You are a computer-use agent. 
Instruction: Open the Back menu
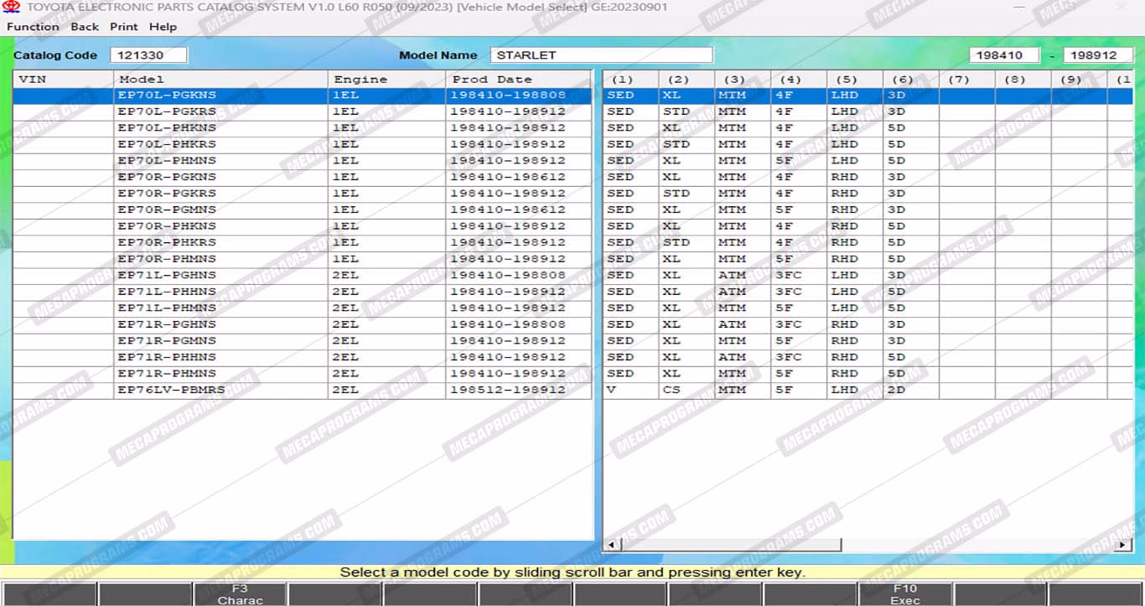[85, 27]
